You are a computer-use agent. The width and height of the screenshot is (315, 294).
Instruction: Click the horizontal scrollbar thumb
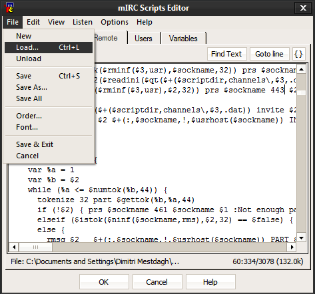(35, 247)
